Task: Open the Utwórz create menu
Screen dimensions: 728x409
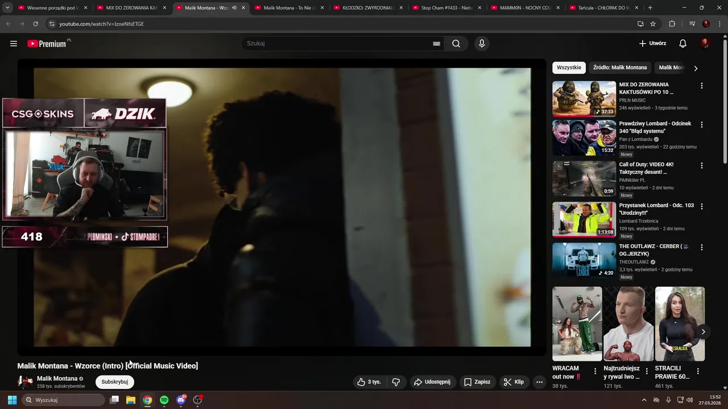Action: pyautogui.click(x=652, y=44)
